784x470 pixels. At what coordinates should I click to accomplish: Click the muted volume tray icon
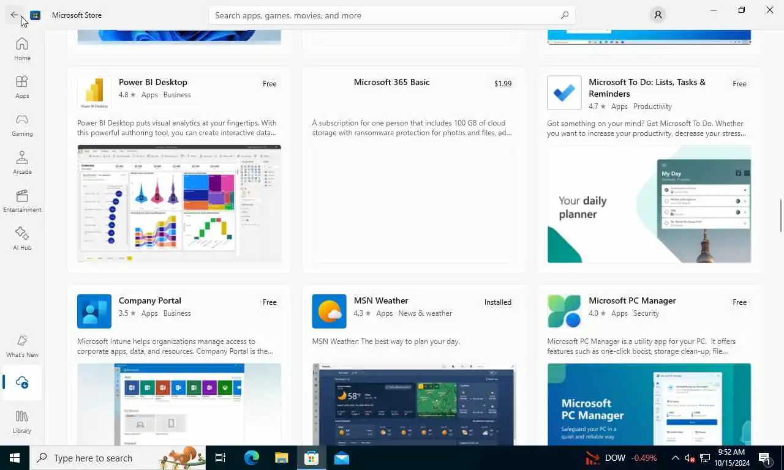(690, 458)
